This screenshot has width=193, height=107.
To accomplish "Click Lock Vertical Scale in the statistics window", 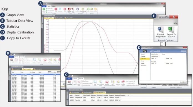I will click(100, 83).
